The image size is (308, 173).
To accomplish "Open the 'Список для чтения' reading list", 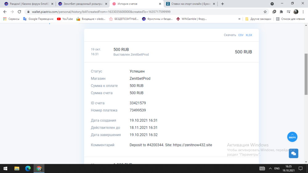I will pyautogui.click(x=290, y=19).
